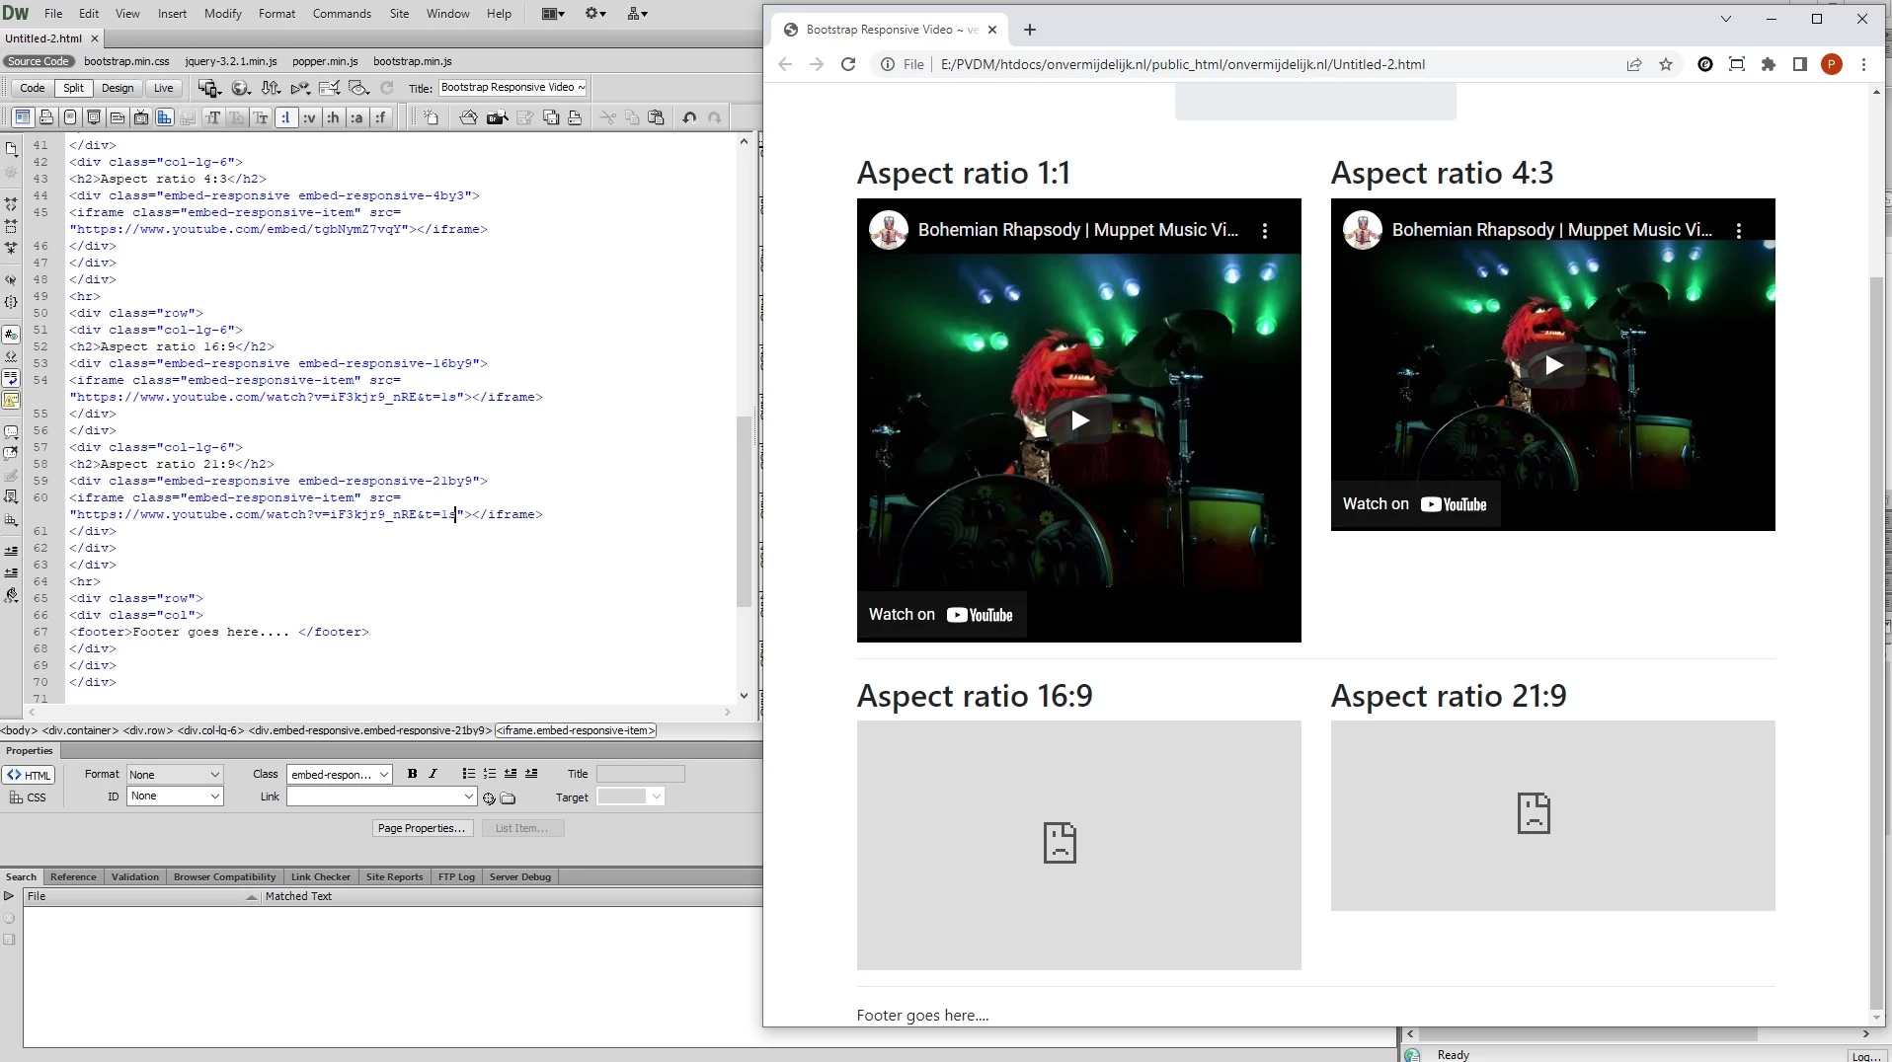Bookmark page with Chrome star icon
This screenshot has height=1062, width=1892.
coord(1666,64)
